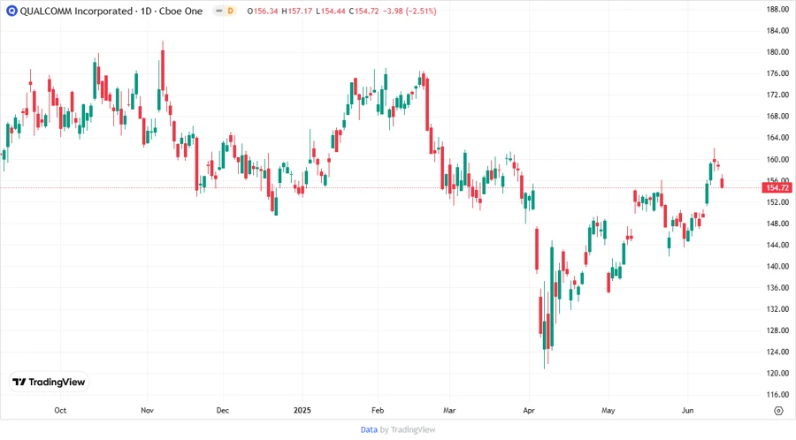Click the 116.00 price axis label

[x=777, y=394]
